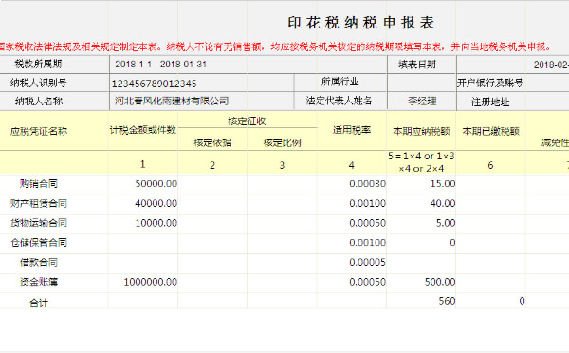Select the 注册地址 label
The image size is (569, 353).
490,102
